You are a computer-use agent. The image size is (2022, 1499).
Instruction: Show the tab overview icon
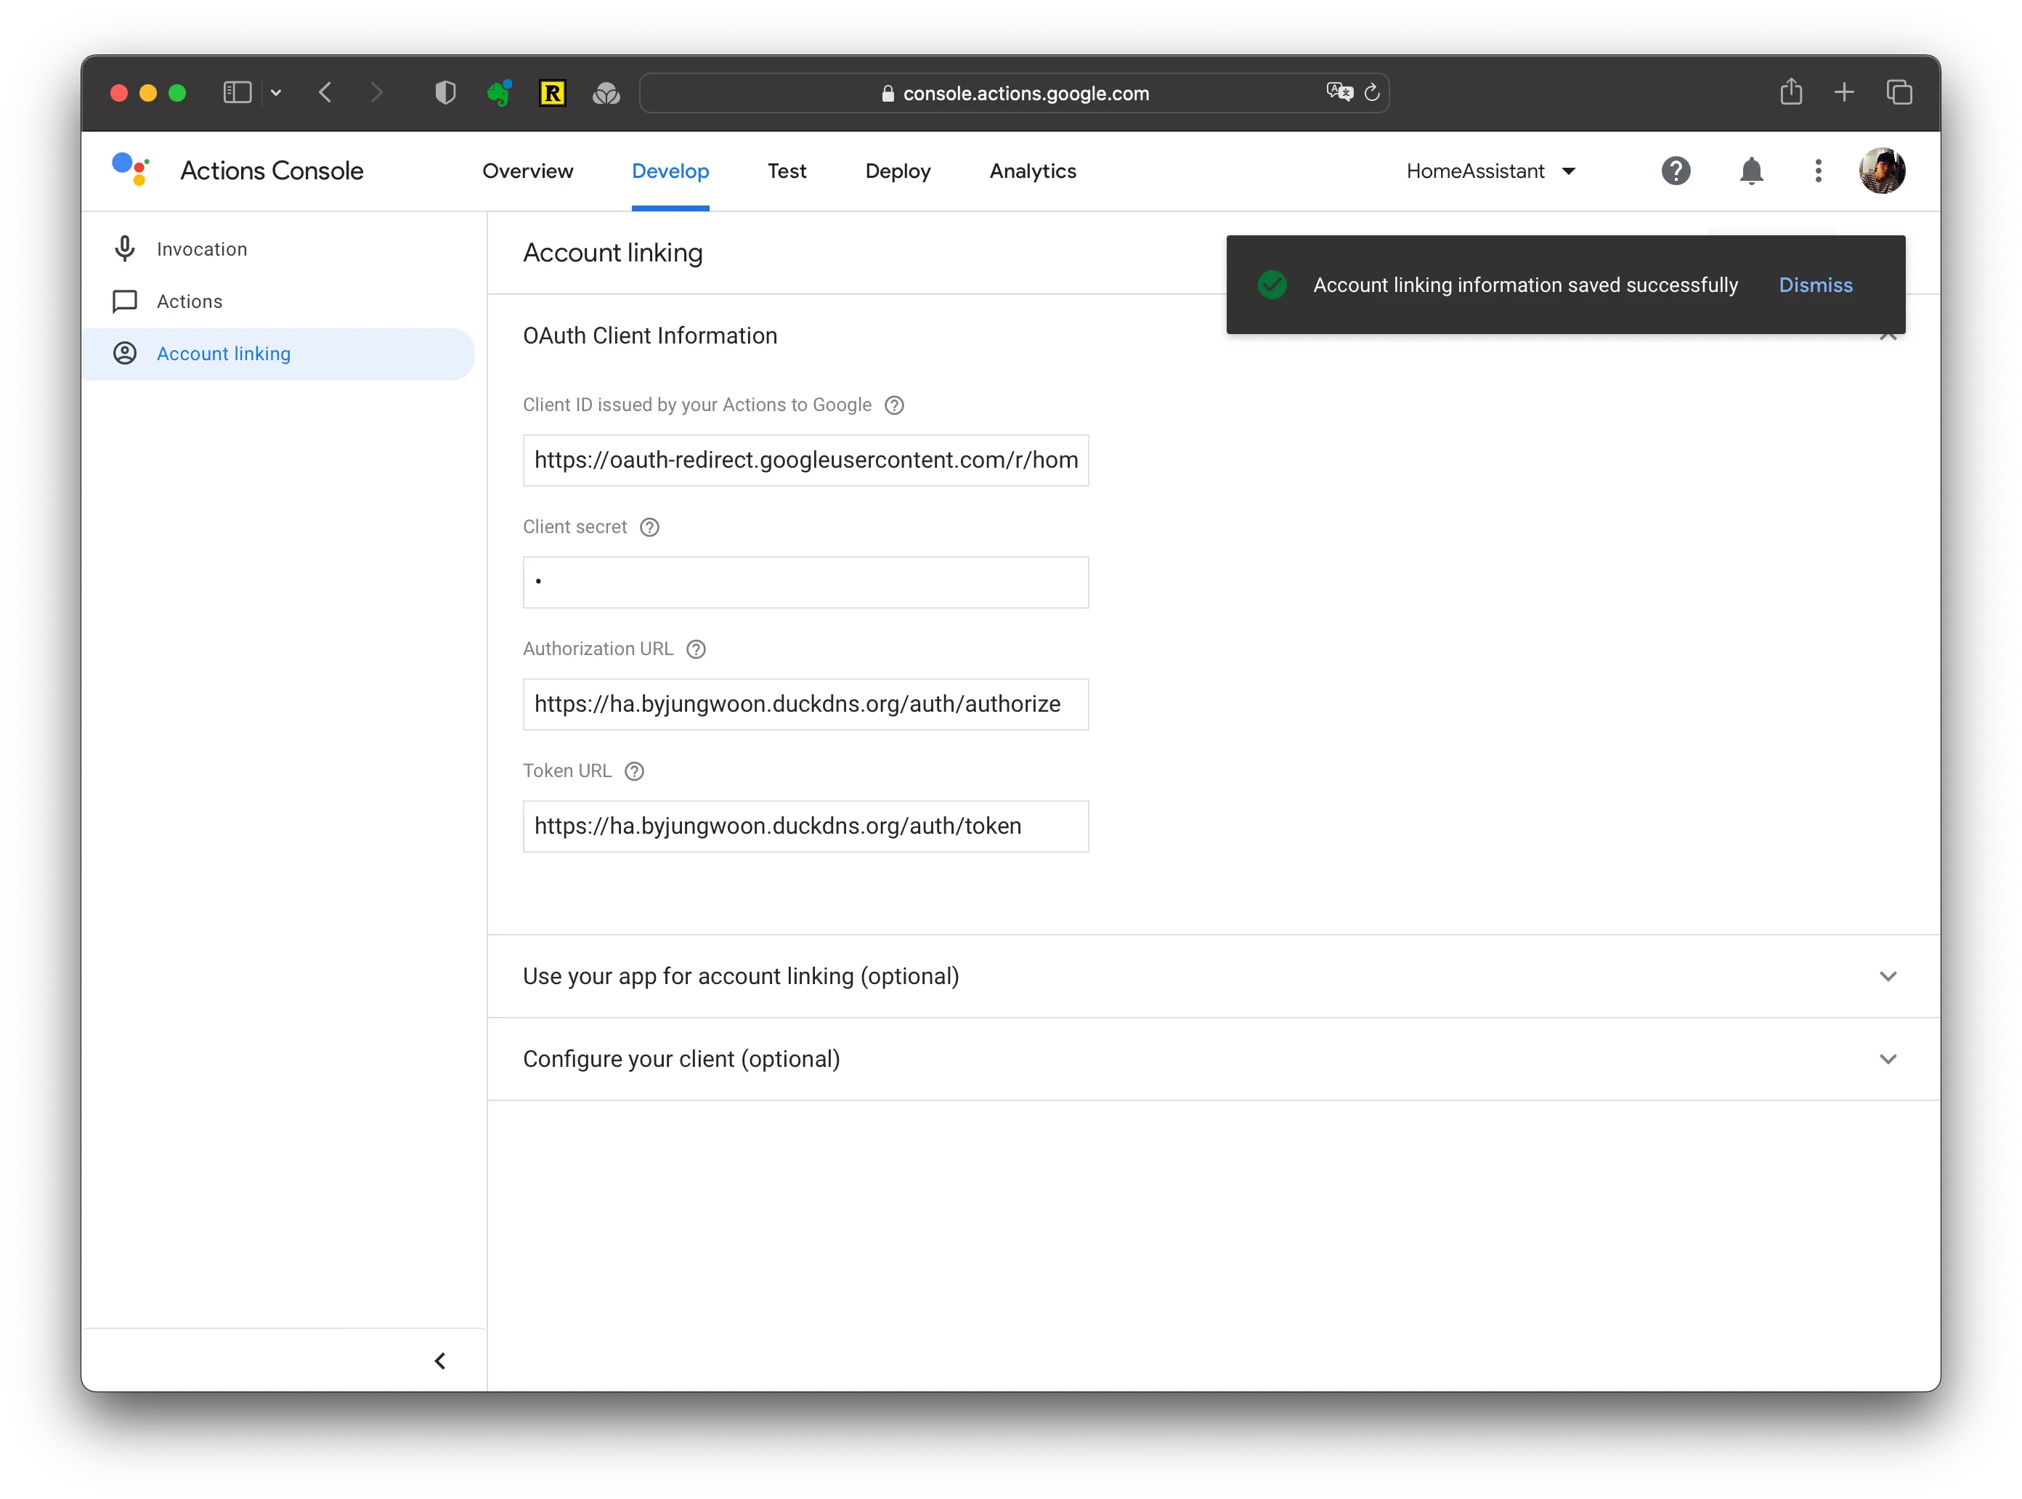click(x=1899, y=92)
